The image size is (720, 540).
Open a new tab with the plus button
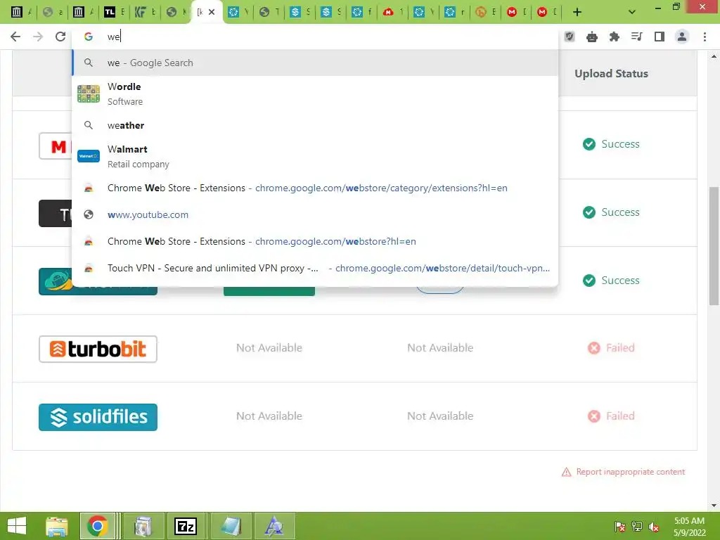(x=577, y=12)
